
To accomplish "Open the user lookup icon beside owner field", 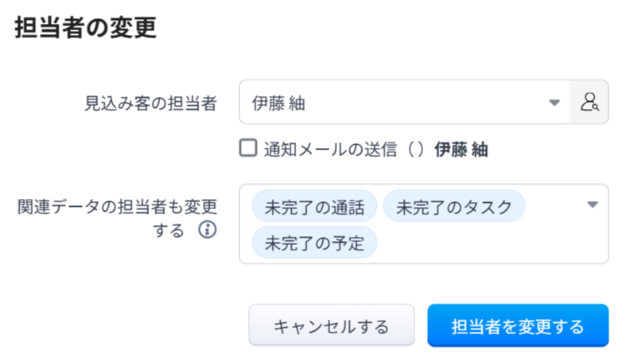I will click(589, 103).
